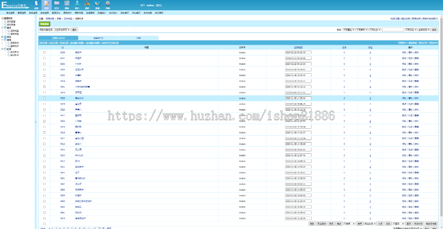Tick the checkbox for row ID 5931
This screenshot has height=229, width=443.
click(x=44, y=86)
